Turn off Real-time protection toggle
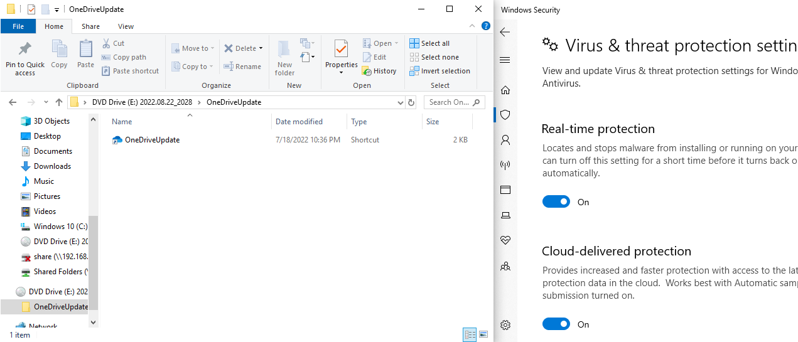Image resolution: width=798 pixels, height=342 pixels. point(556,202)
